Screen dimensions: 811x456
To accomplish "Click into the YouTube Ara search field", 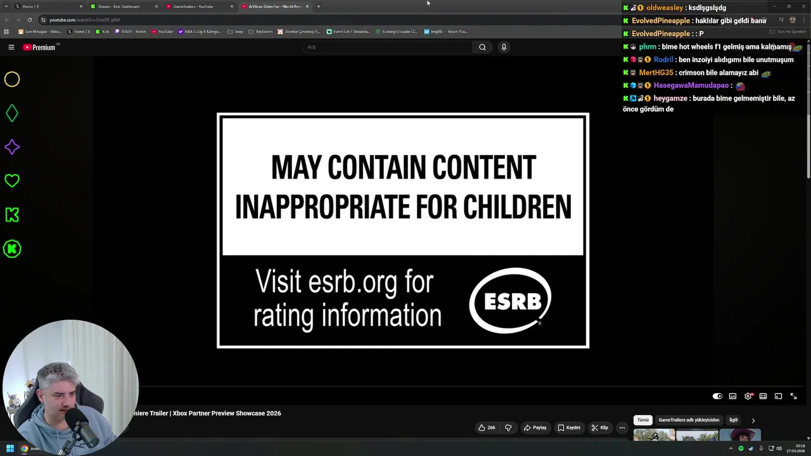I will pyautogui.click(x=386, y=47).
